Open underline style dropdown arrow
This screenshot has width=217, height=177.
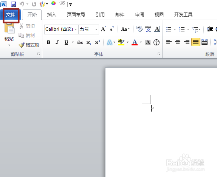click(x=73, y=42)
